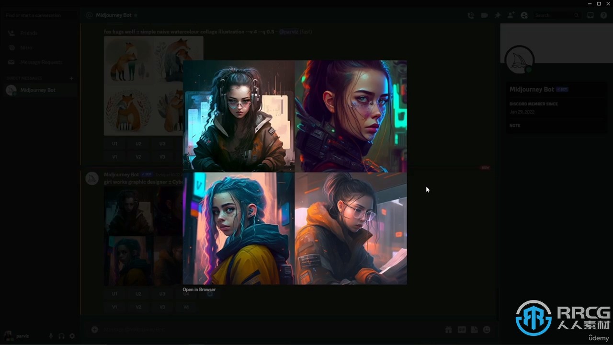Toggle the headphones deafen icon
This screenshot has height=345, width=613.
coord(61,336)
